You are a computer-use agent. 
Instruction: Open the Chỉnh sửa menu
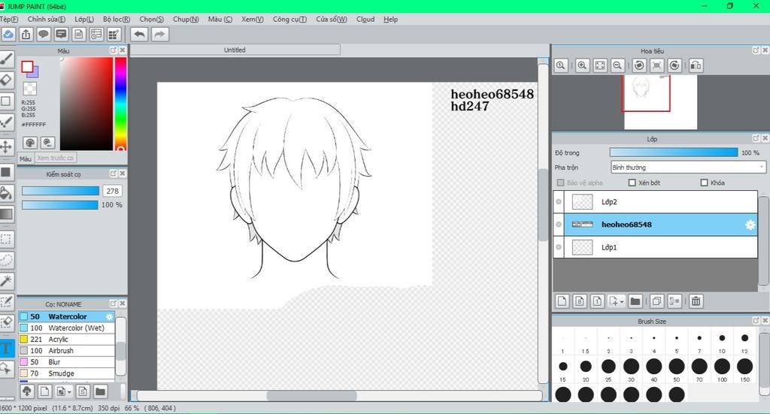click(x=46, y=19)
